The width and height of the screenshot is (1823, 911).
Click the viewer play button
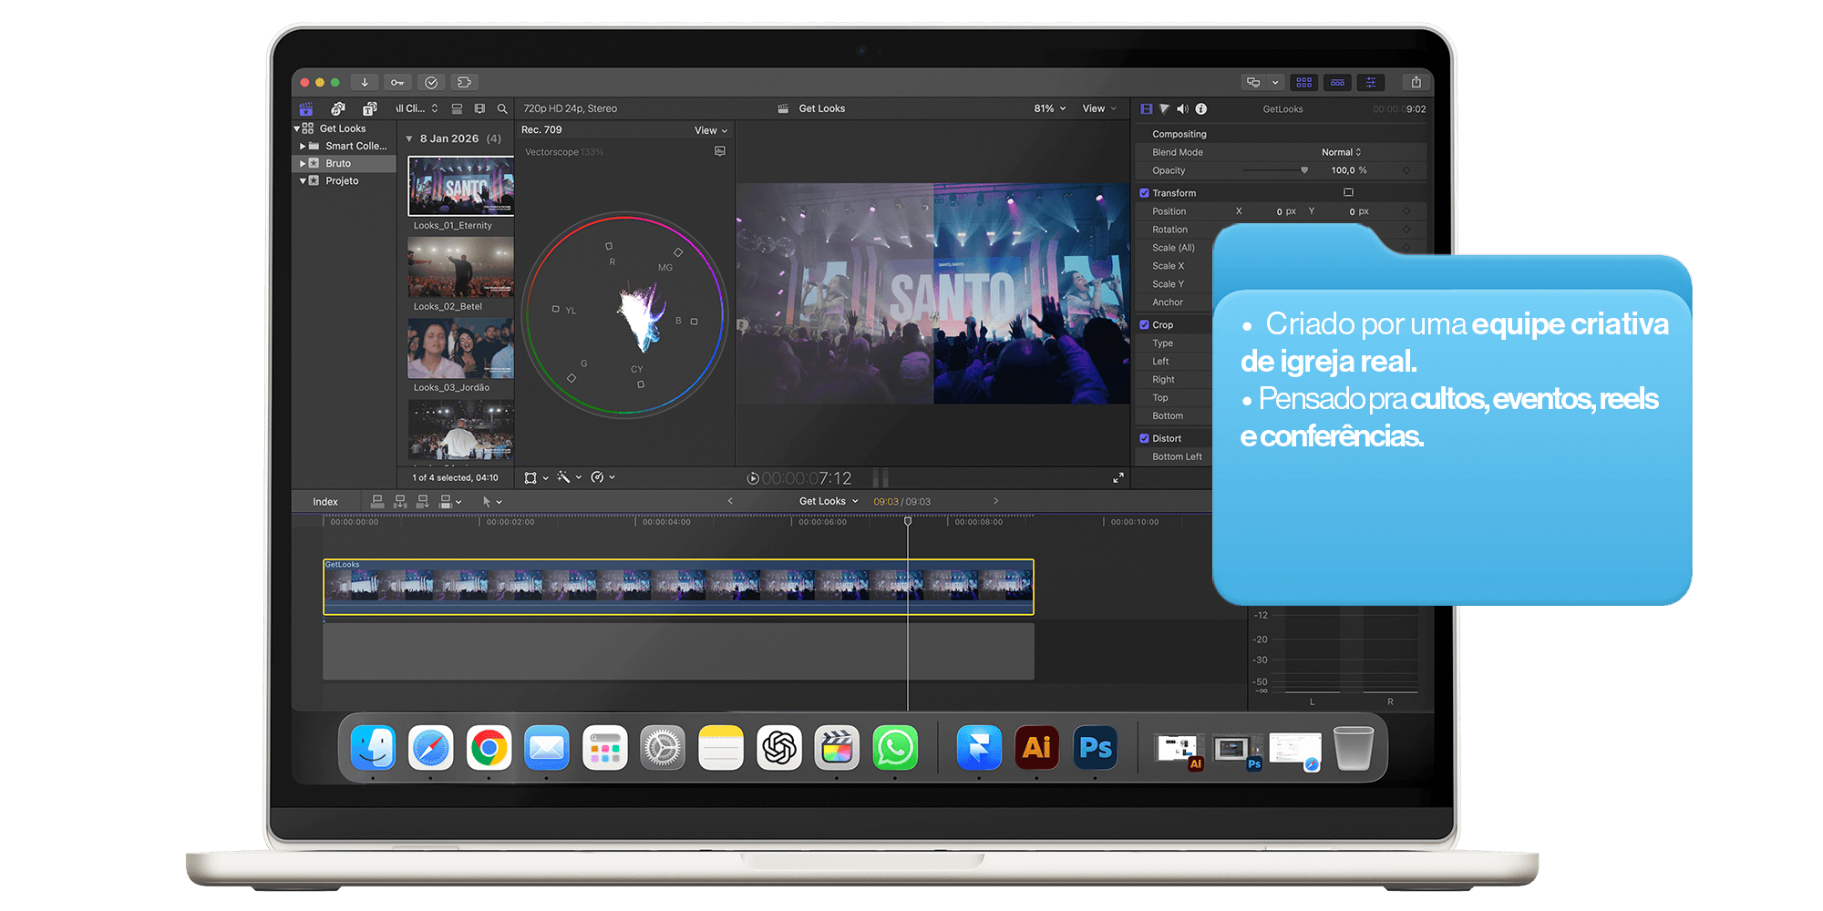(x=753, y=478)
